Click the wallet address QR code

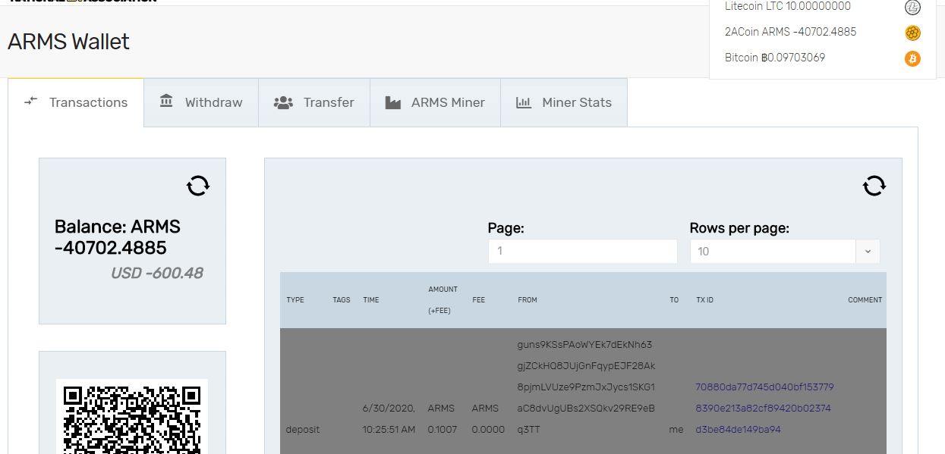[132, 417]
